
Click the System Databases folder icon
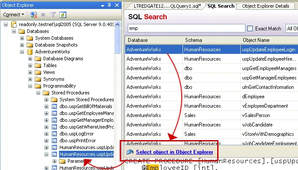point(30,38)
